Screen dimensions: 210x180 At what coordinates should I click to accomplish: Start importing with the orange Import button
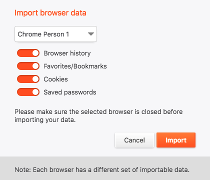tap(176, 140)
